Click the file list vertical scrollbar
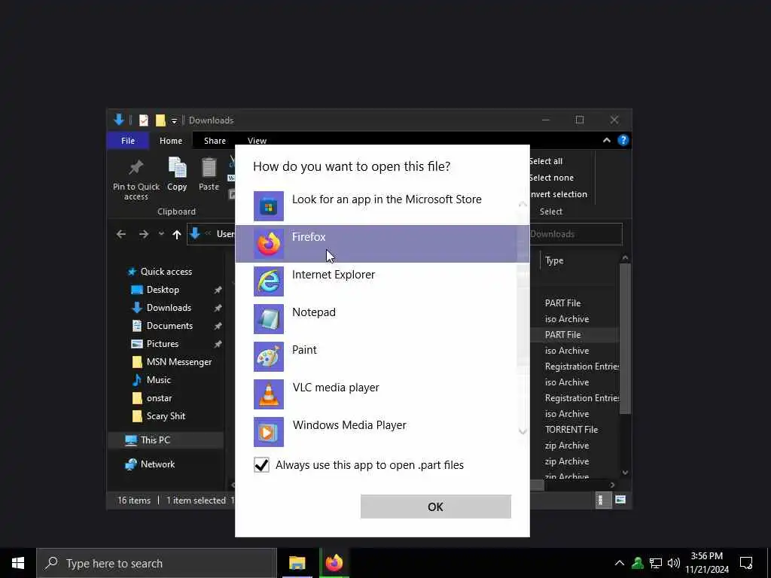The height and width of the screenshot is (578, 771). pyautogui.click(x=625, y=338)
